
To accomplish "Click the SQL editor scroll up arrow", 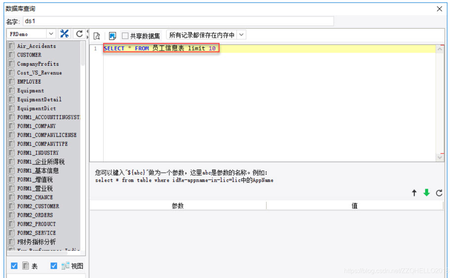I will click(x=440, y=49).
